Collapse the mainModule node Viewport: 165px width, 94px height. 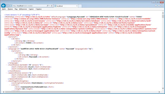[x=6, y=65]
